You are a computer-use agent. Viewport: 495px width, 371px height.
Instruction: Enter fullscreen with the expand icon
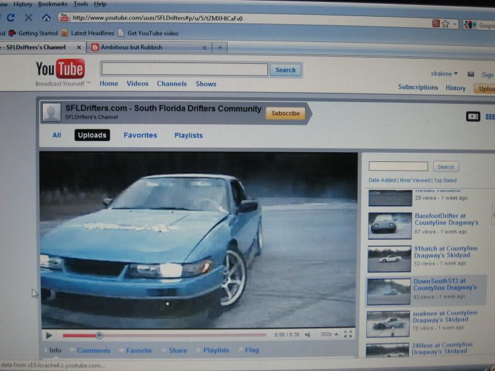click(348, 334)
